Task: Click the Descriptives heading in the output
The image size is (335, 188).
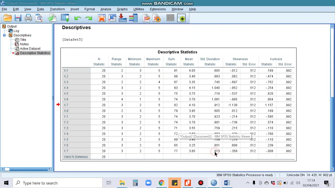Action: (x=76, y=27)
